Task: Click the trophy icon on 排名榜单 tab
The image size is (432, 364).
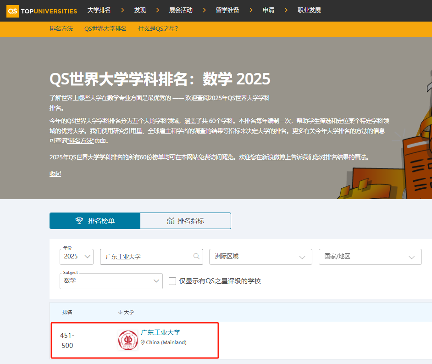Action: [x=79, y=221]
